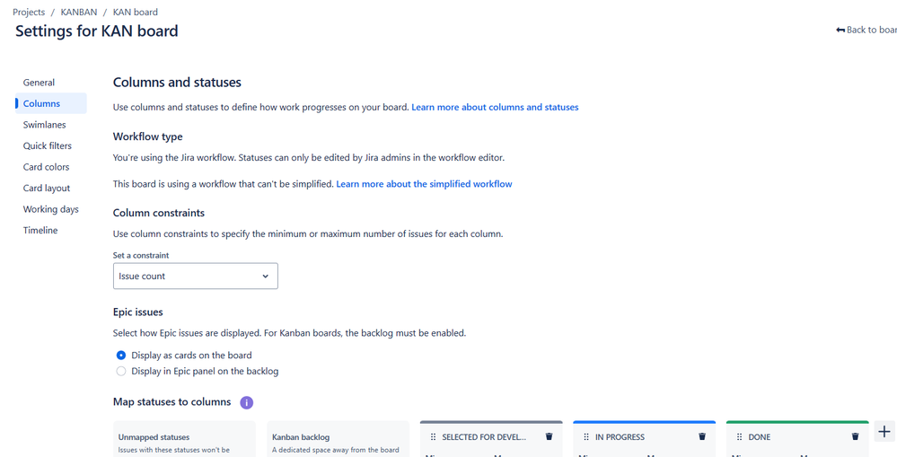Image resolution: width=897 pixels, height=457 pixels.
Task: Click the Done column drag handle
Action: pyautogui.click(x=740, y=437)
